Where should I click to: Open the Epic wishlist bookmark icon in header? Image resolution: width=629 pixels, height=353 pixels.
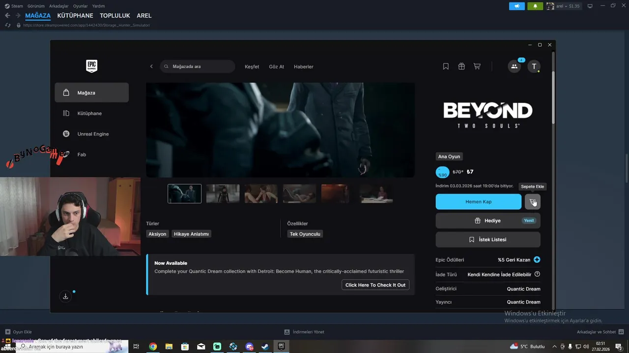(x=446, y=66)
